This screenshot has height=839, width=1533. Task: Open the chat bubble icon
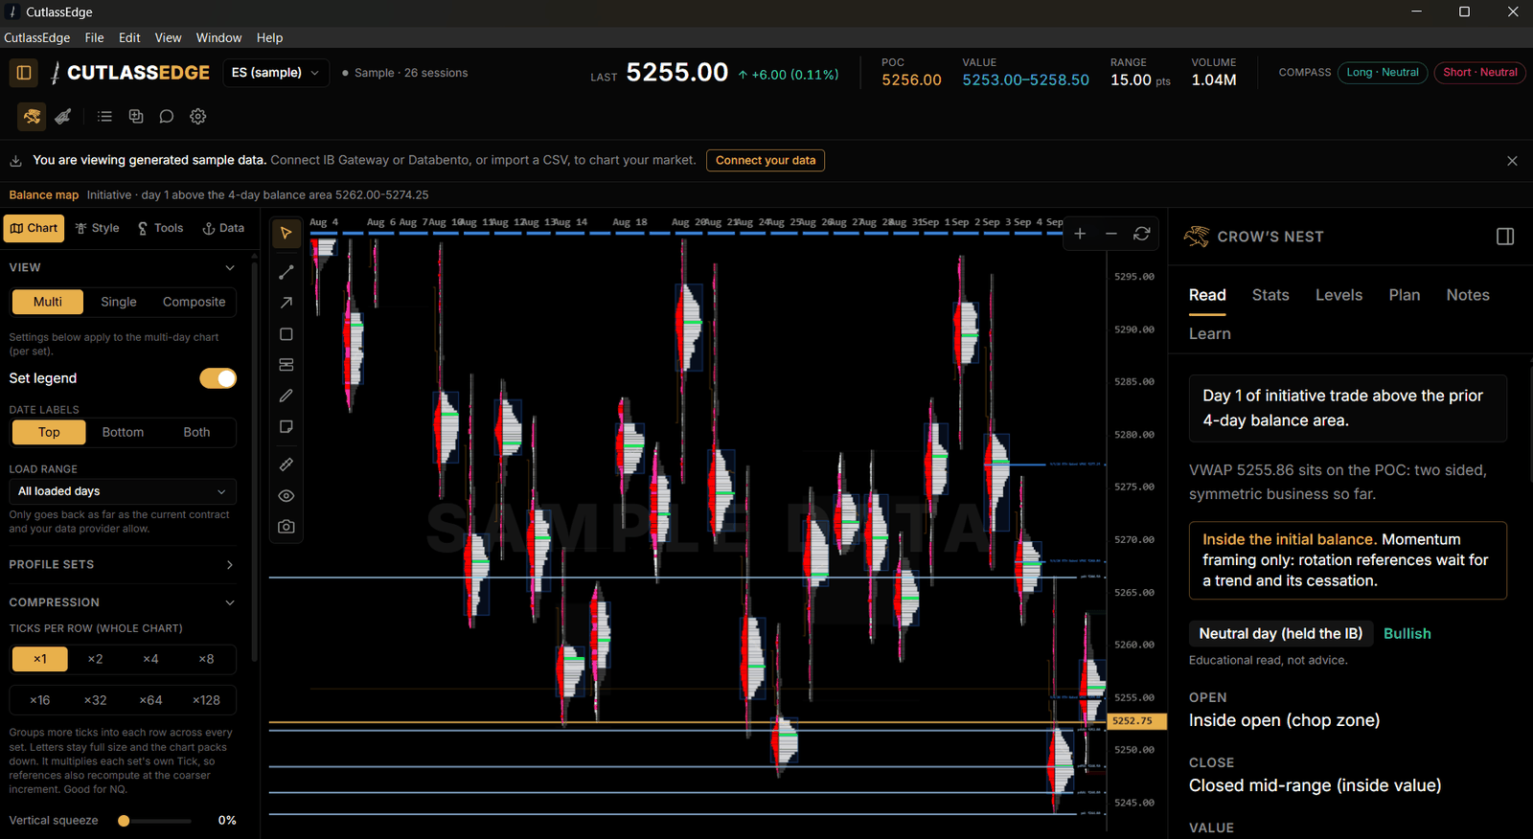point(167,117)
